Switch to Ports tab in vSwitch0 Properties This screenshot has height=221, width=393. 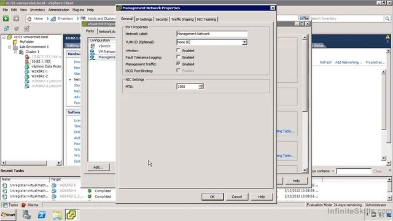click(90, 31)
